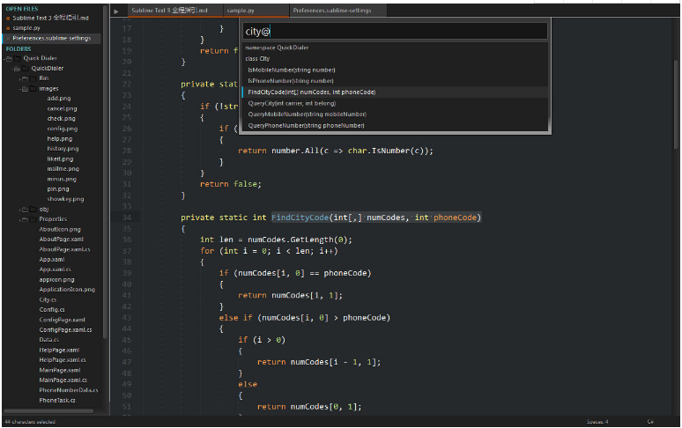Click the Goto Anything input field
This screenshot has height=428, width=682.
pos(395,32)
